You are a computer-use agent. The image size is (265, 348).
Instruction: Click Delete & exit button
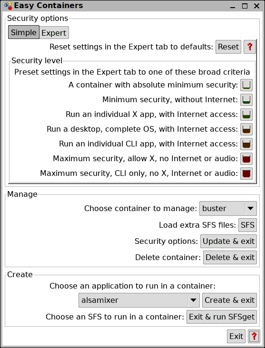pos(230,258)
